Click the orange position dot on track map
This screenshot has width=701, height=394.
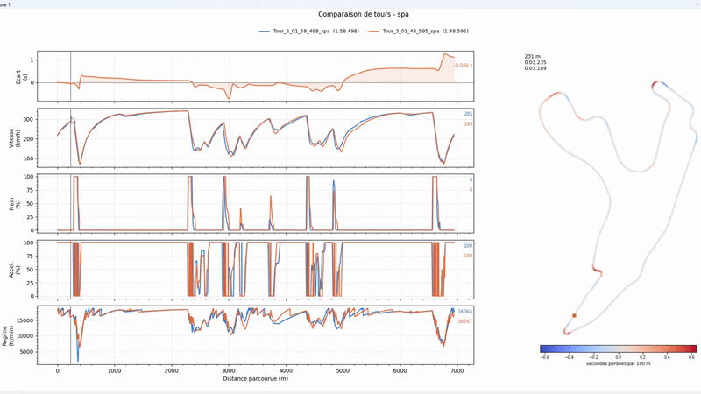(575, 315)
